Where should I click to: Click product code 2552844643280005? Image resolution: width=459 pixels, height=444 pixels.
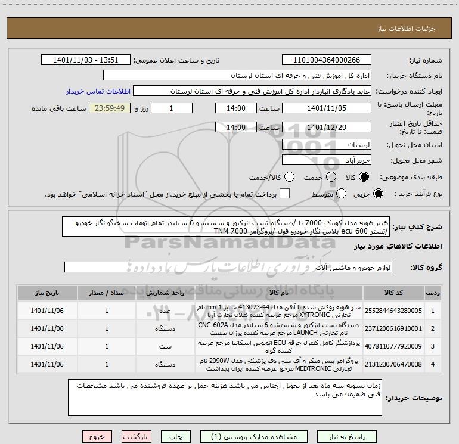pyautogui.click(x=393, y=311)
